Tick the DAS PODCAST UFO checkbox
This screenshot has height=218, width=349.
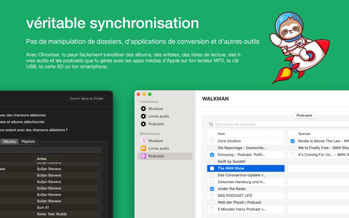[212, 196]
